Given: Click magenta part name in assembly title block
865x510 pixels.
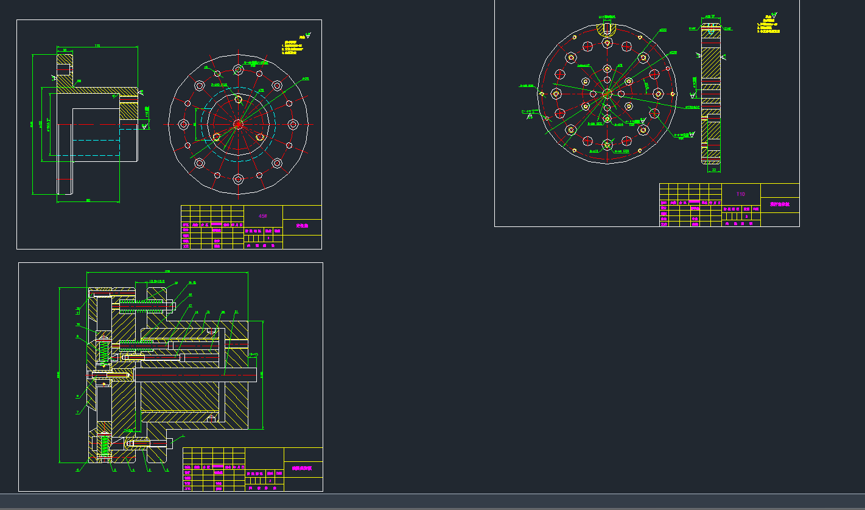Looking at the screenshot, I should pos(302,469).
